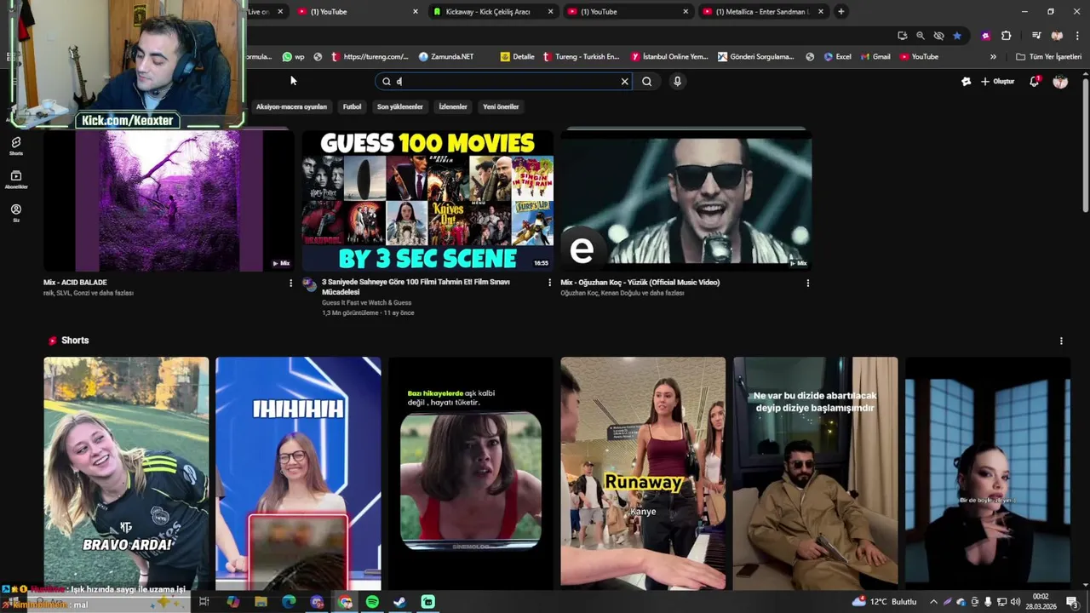Image resolution: width=1090 pixels, height=613 pixels.
Task: Select the Son yüklenenler filter chip
Action: pyautogui.click(x=400, y=107)
